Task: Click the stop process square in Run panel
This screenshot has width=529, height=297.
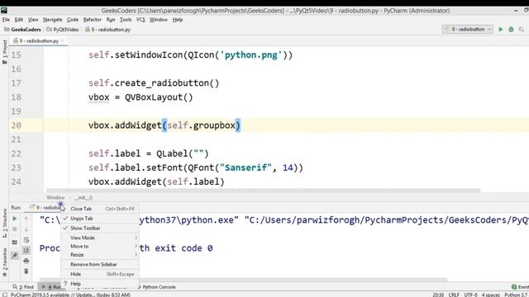Action: tap(15, 229)
